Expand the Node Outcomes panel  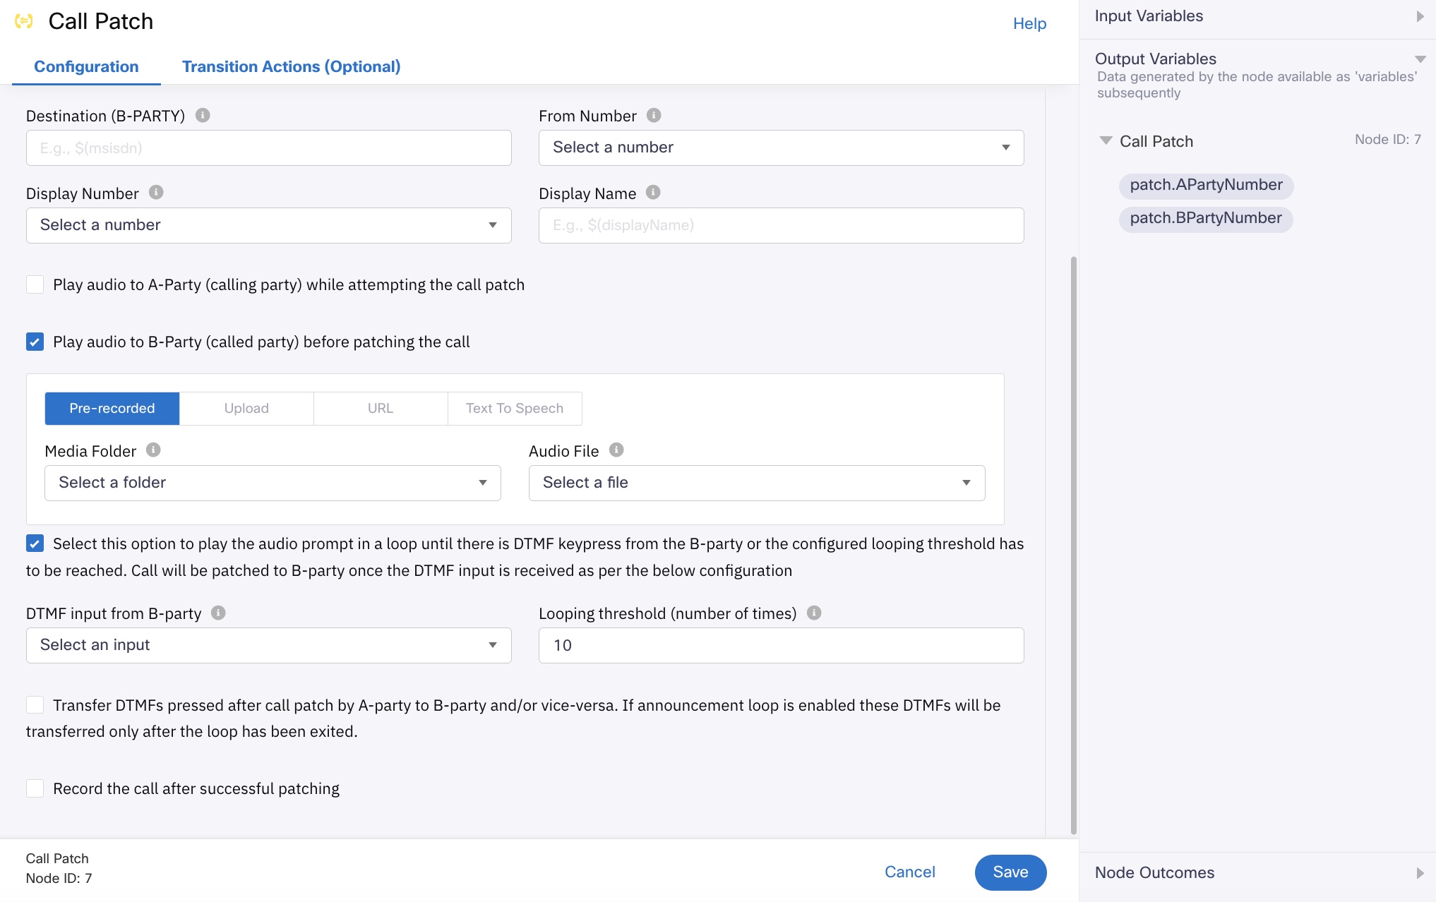point(1420,873)
